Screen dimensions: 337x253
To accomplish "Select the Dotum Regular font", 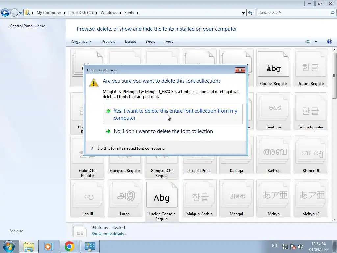I will (311, 68).
